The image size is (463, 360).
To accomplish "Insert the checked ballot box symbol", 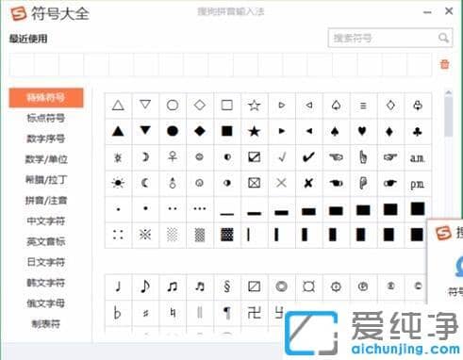I will pyautogui.click(x=254, y=156).
